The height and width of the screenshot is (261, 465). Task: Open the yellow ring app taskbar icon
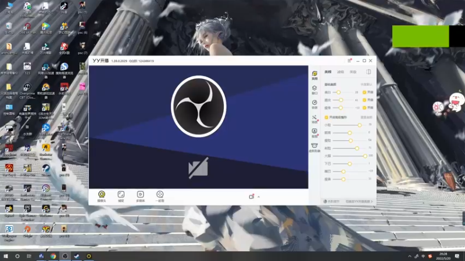pyautogui.click(x=89, y=256)
